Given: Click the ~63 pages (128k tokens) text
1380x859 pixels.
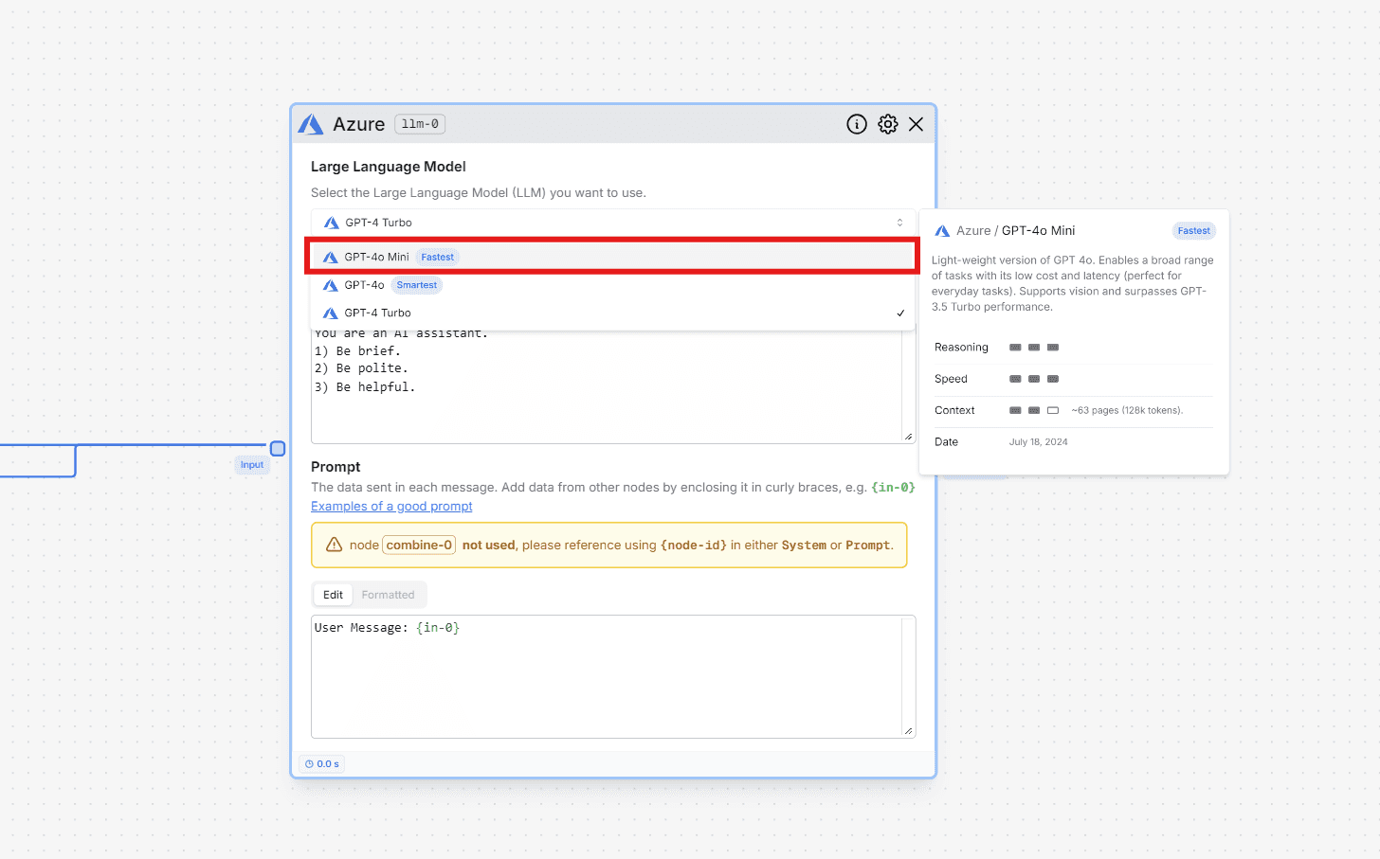Looking at the screenshot, I should click(x=1127, y=410).
